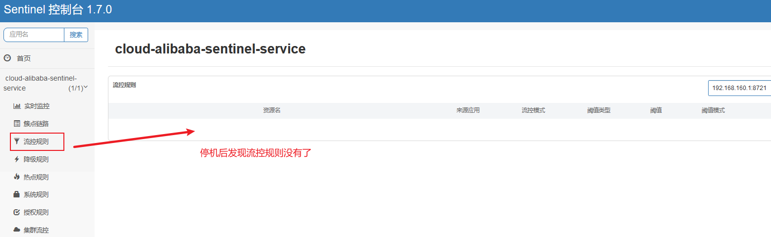Image resolution: width=771 pixels, height=237 pixels.
Task: Open the machine IP 192.168.160.1:8721 dropdown
Action: [739, 88]
